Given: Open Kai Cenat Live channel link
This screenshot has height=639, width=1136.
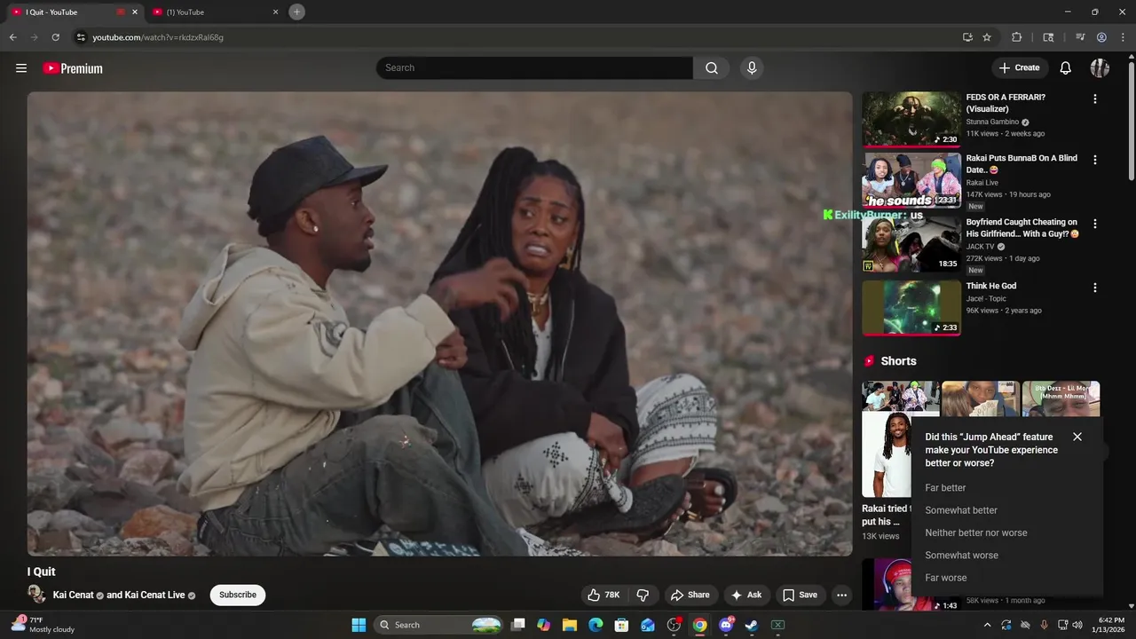Looking at the screenshot, I should click(154, 595).
